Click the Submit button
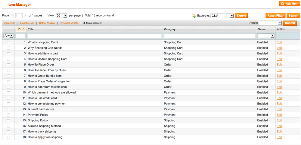The width and height of the screenshot is (301, 145). [x=290, y=23]
